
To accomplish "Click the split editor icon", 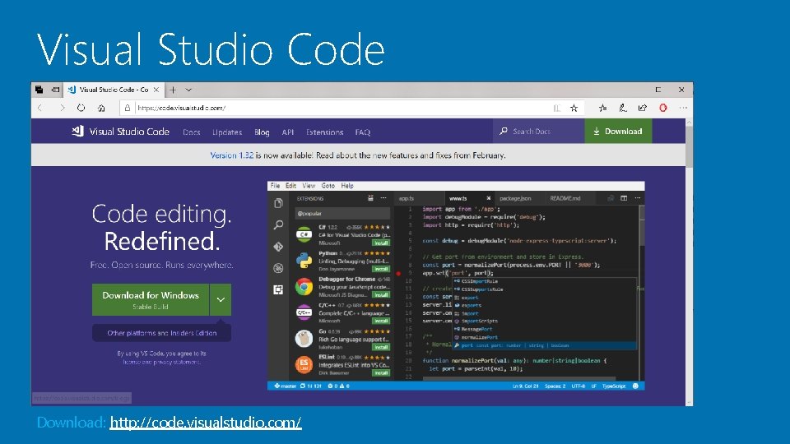I will [624, 198].
